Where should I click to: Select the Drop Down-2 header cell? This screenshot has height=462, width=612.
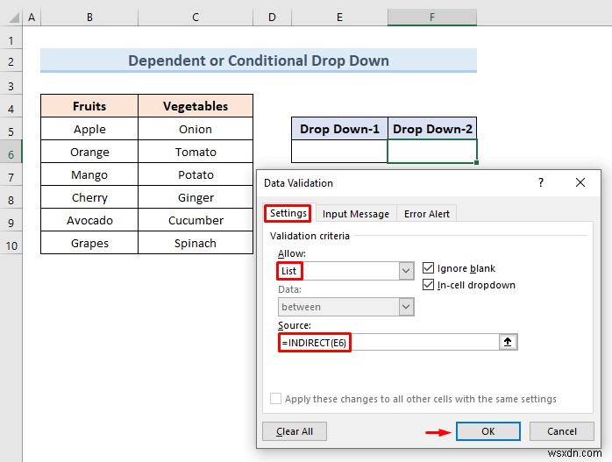click(432, 128)
